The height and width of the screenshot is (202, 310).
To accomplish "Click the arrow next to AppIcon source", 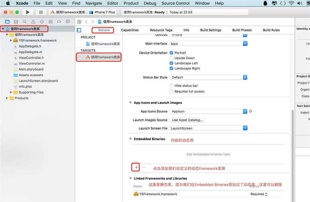I will click(x=250, y=111).
